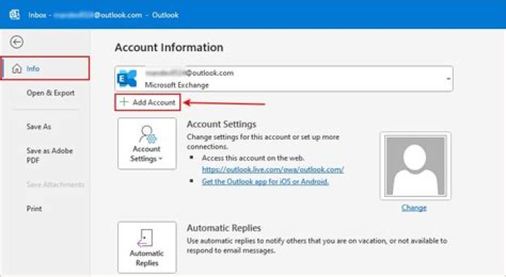506x277 pixels.
Task: Click the back arrow circle icon
Action: click(x=16, y=42)
